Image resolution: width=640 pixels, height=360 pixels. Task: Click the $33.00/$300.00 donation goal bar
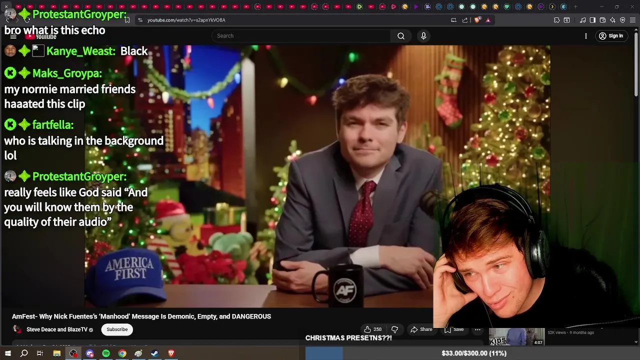tap(472, 353)
